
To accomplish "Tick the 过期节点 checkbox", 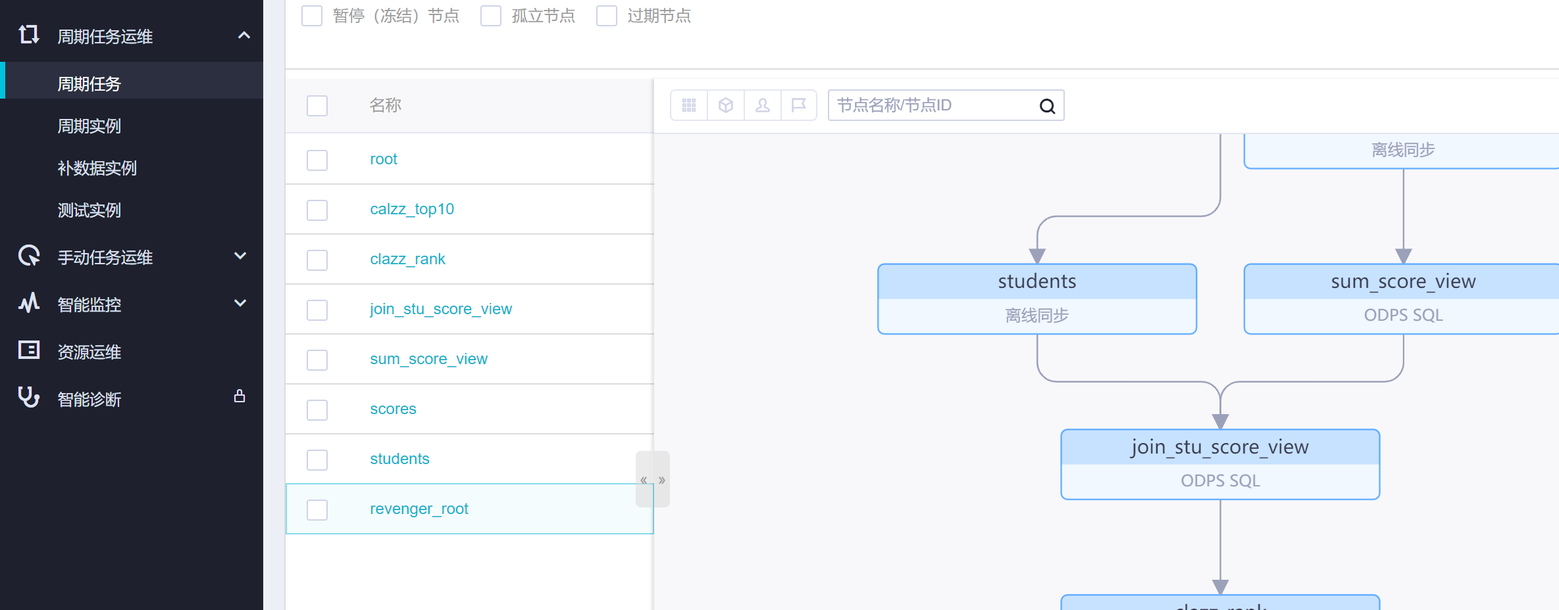I will (x=607, y=16).
